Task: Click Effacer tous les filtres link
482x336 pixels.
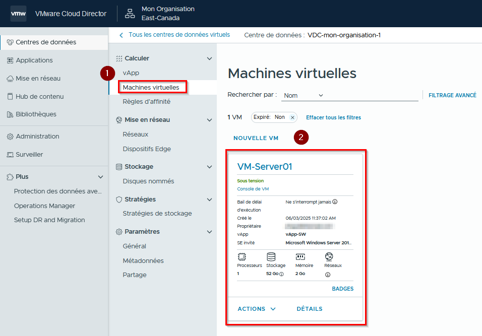Action: pos(333,117)
